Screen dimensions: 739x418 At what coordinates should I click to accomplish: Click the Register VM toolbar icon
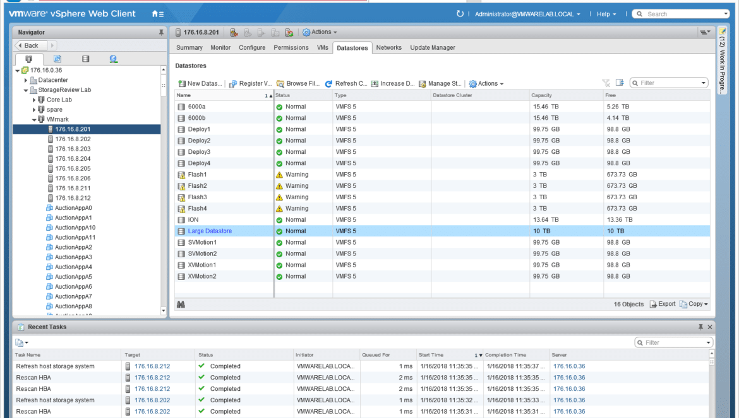tap(250, 84)
